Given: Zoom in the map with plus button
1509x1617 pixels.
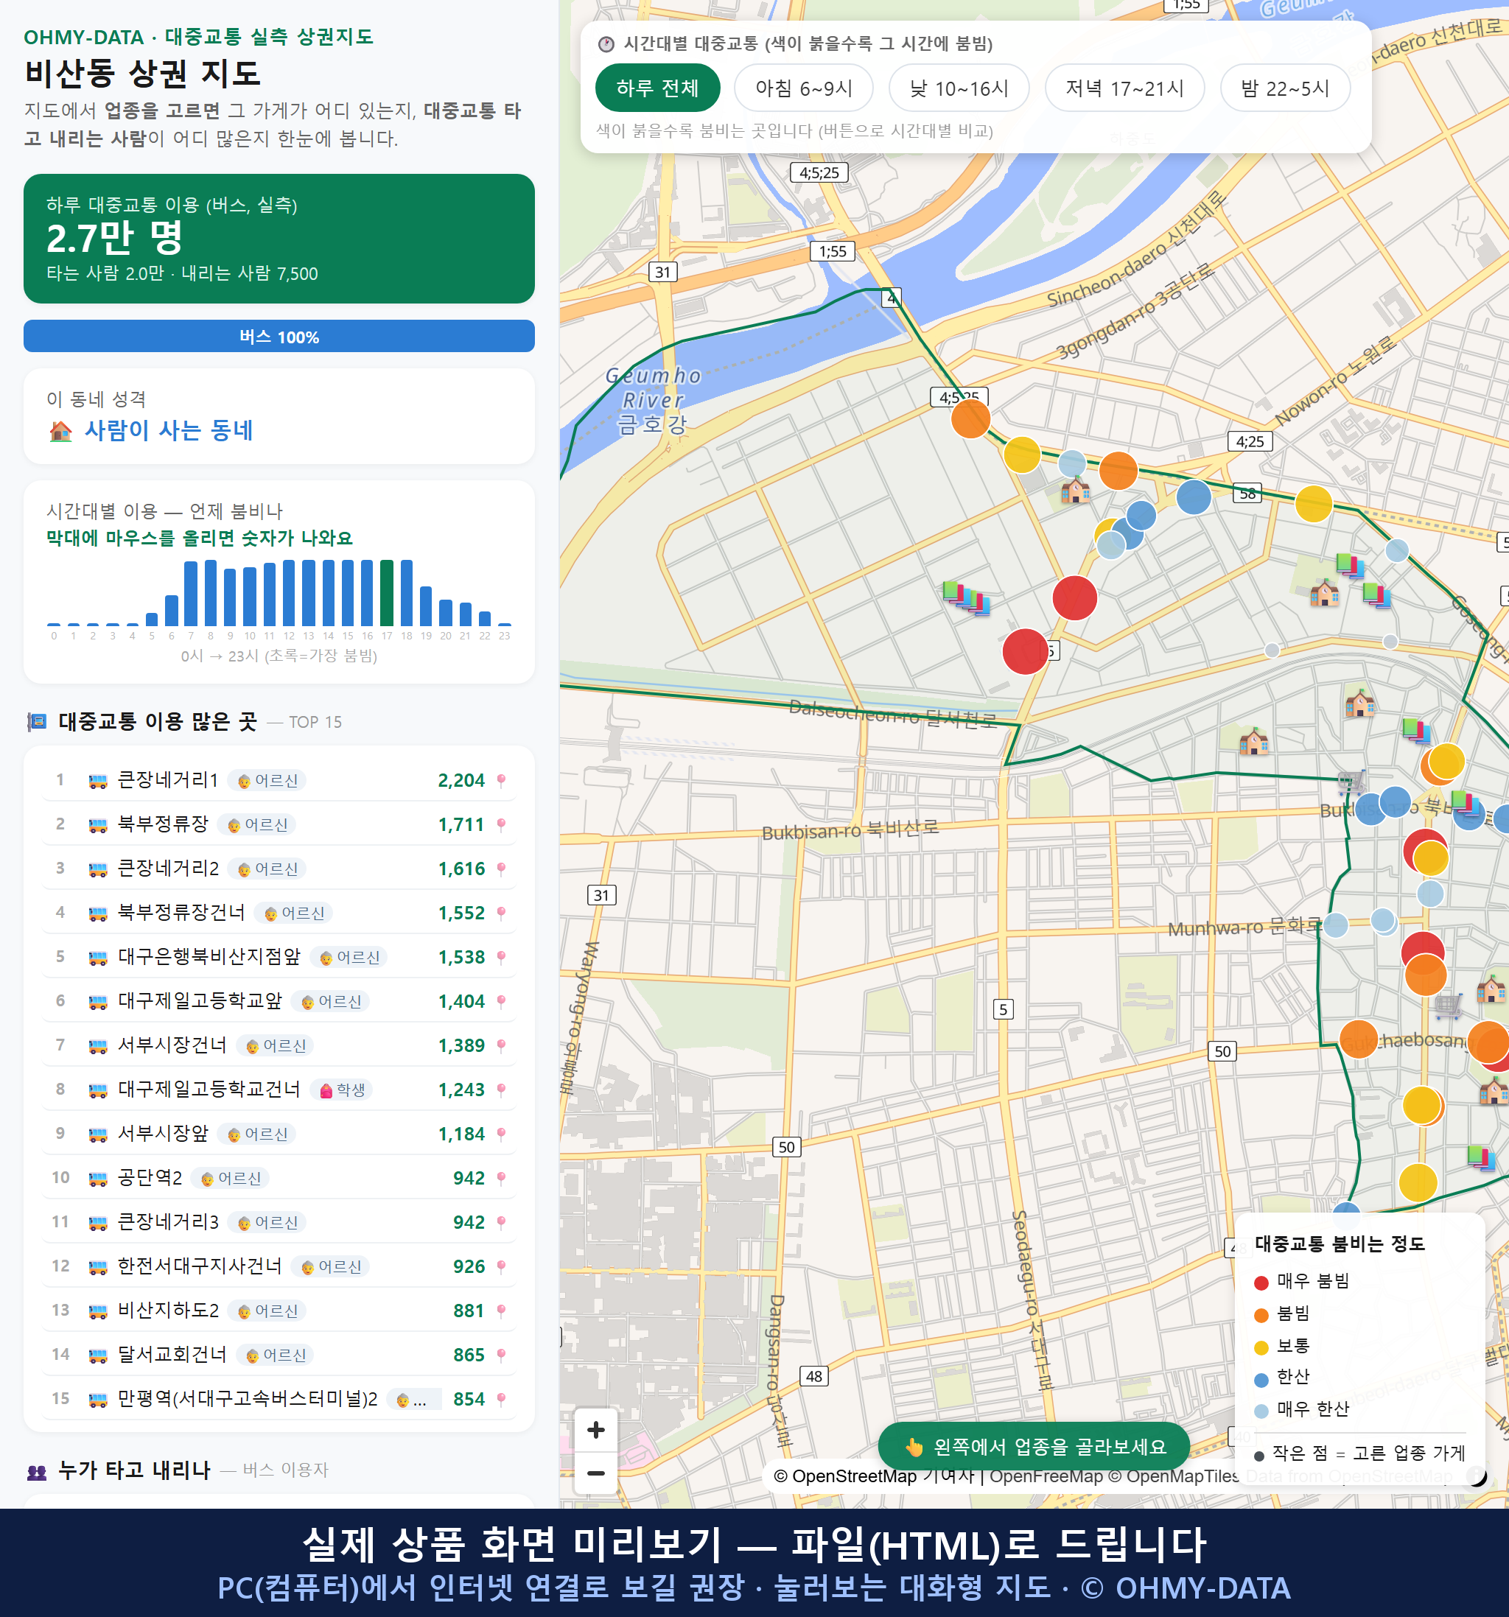Looking at the screenshot, I should pyautogui.click(x=595, y=1430).
